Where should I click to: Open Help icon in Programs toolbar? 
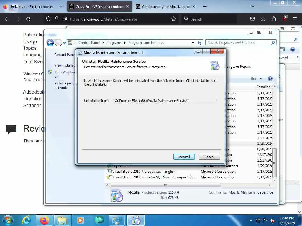[x=270, y=78]
